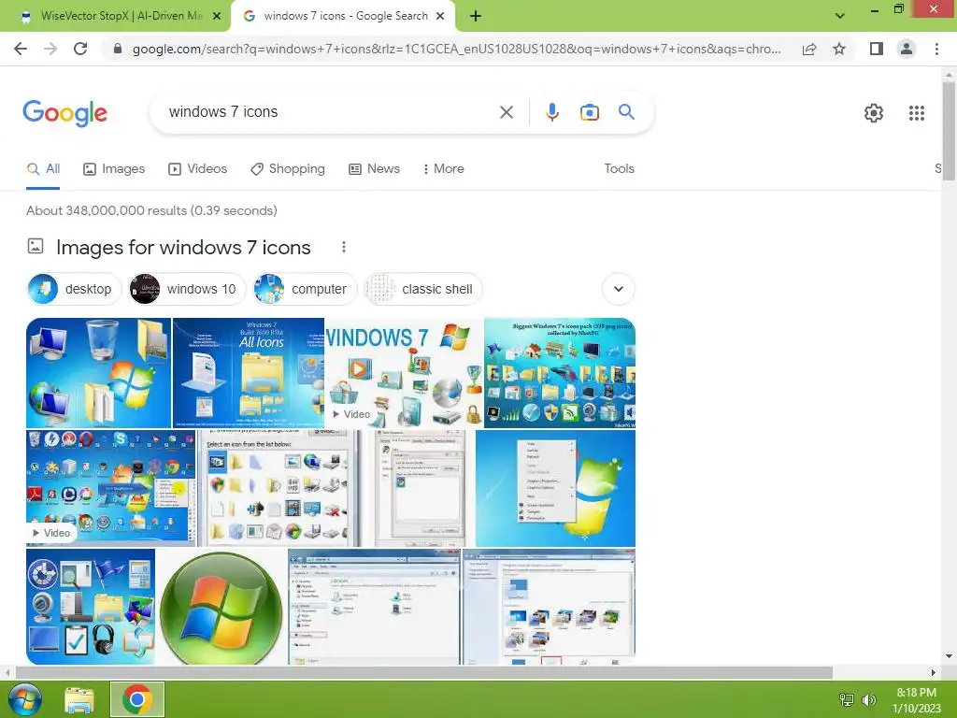
Task: Switch to Videos results
Action: (x=198, y=168)
